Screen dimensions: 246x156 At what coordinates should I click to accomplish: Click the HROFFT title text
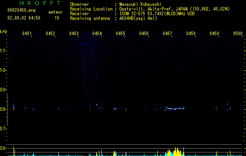click(x=40, y=3)
